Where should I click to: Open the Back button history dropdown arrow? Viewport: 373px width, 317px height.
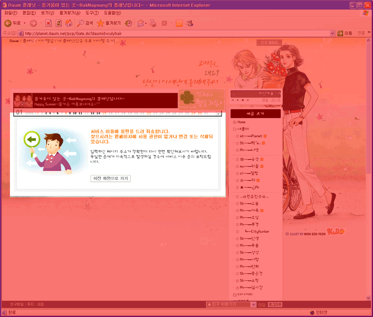[25, 23]
